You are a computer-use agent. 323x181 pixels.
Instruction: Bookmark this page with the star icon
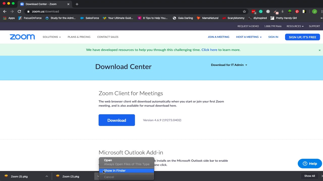pyautogui.click(x=244, y=11)
